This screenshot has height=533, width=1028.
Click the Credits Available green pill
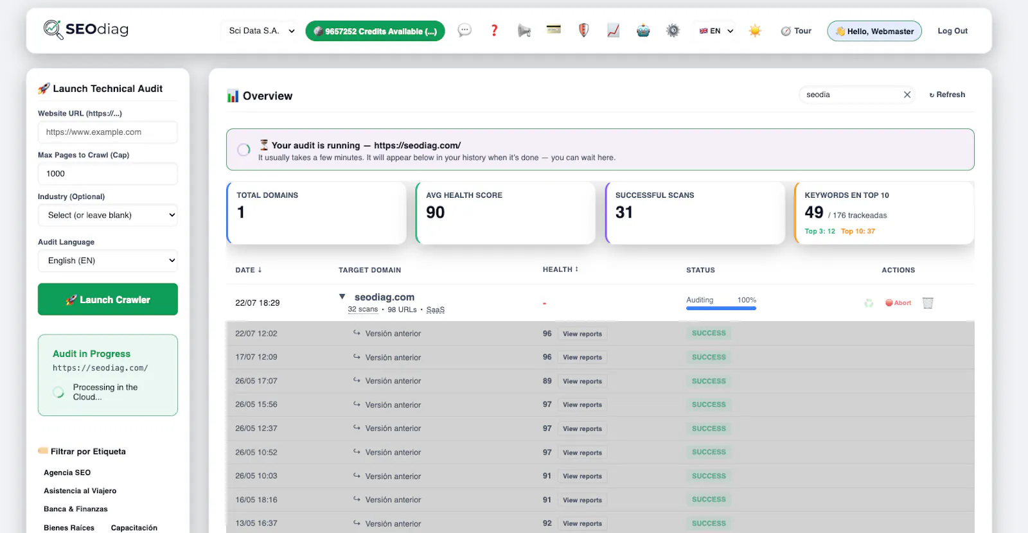pos(375,31)
